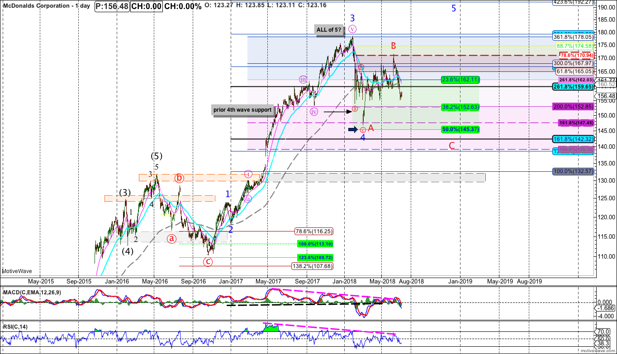Screen dimensions: 617x354
Task: Click the 156.48 current price axis tag
Action: click(606, 96)
